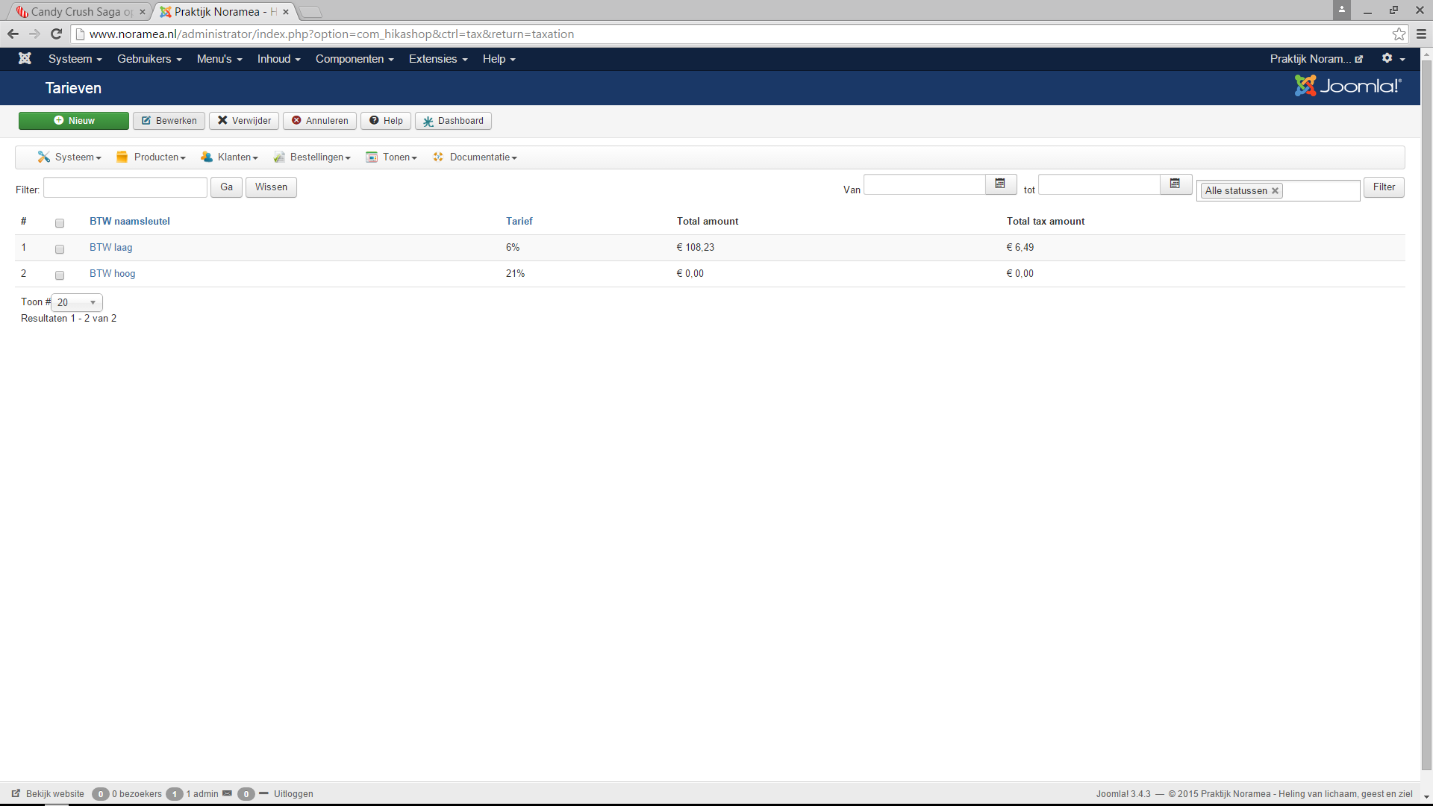This screenshot has height=806, width=1433.
Task: Check the BTW hoog row checkbox
Action: (x=60, y=275)
